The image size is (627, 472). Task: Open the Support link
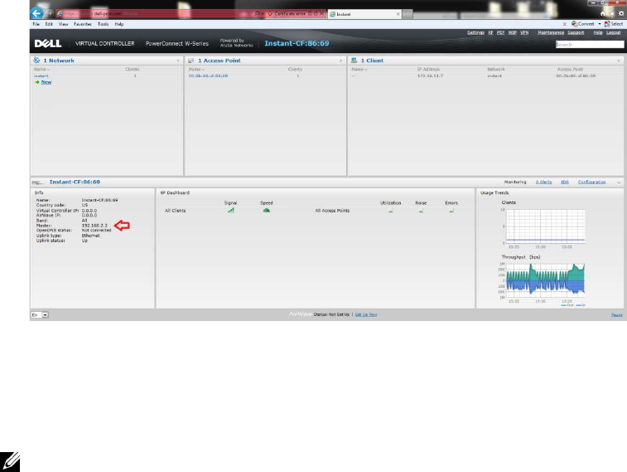click(576, 32)
